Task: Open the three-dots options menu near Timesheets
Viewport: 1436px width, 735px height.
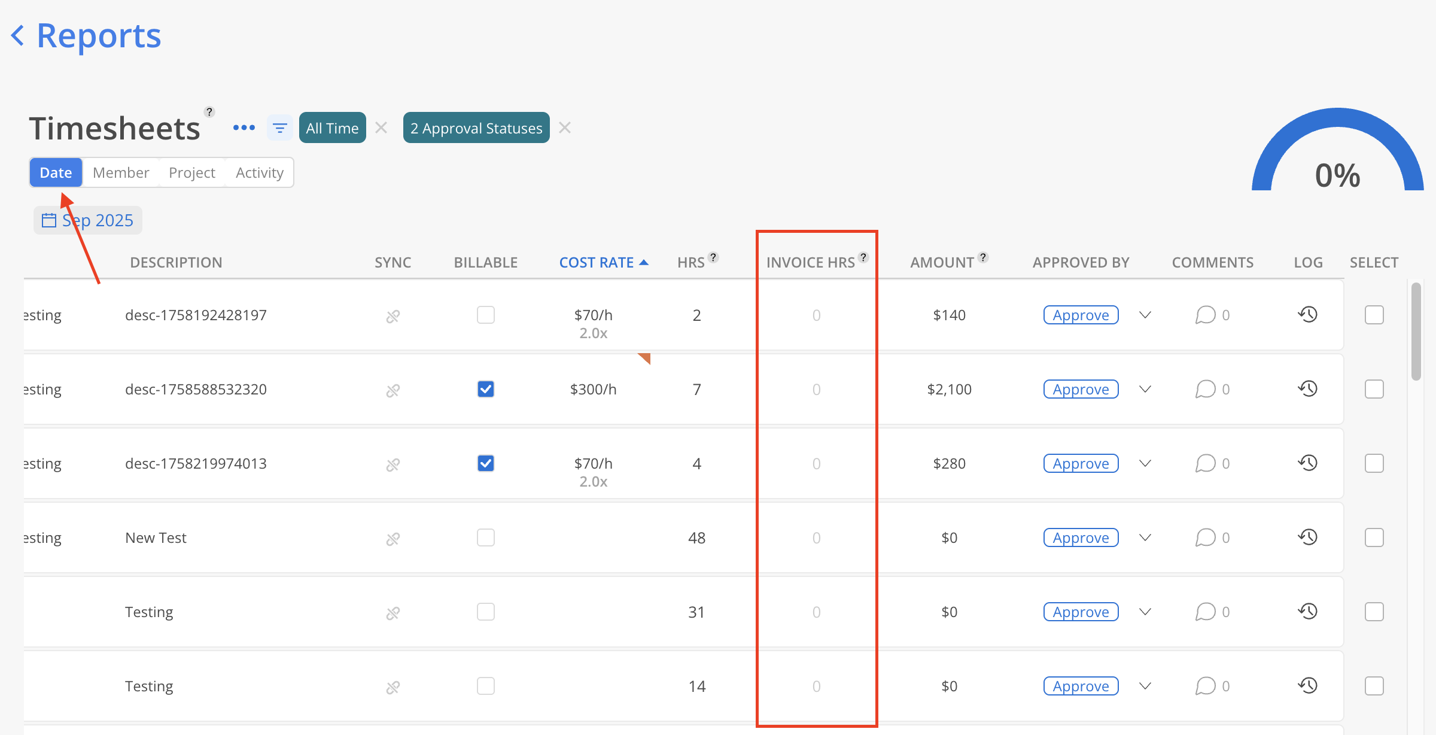Action: (x=244, y=128)
